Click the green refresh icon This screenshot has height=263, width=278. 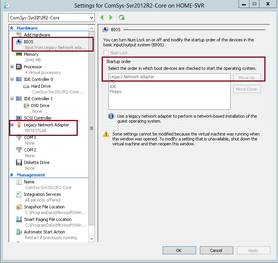click(x=122, y=17)
